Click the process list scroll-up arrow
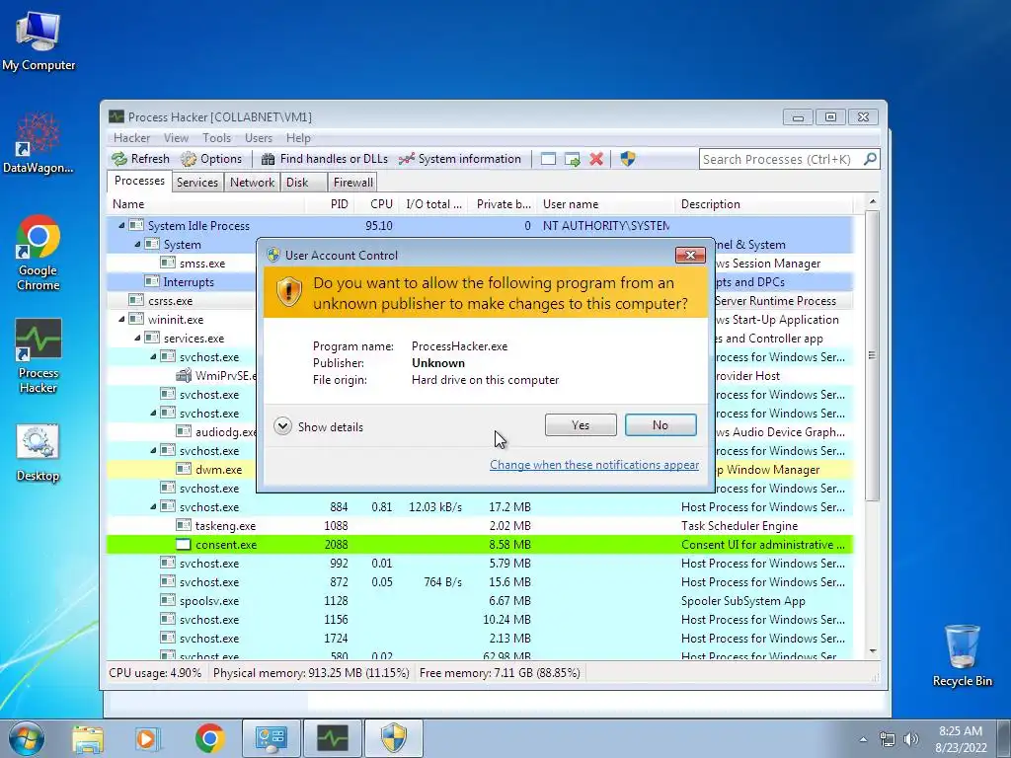 (873, 202)
